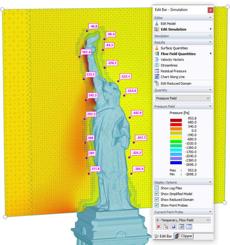Save the point probe with floppy icon

[174, 226]
